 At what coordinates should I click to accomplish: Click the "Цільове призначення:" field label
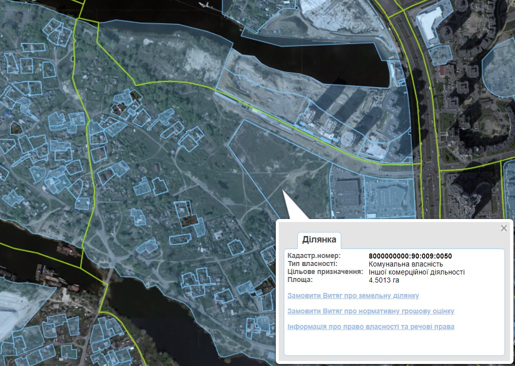(x=325, y=272)
